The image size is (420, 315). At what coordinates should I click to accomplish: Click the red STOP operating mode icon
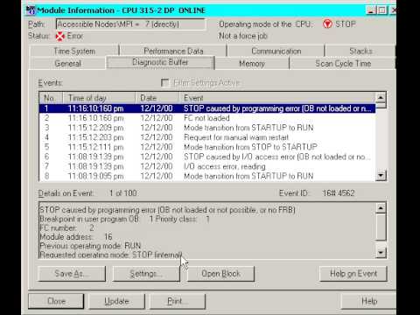tap(327, 24)
